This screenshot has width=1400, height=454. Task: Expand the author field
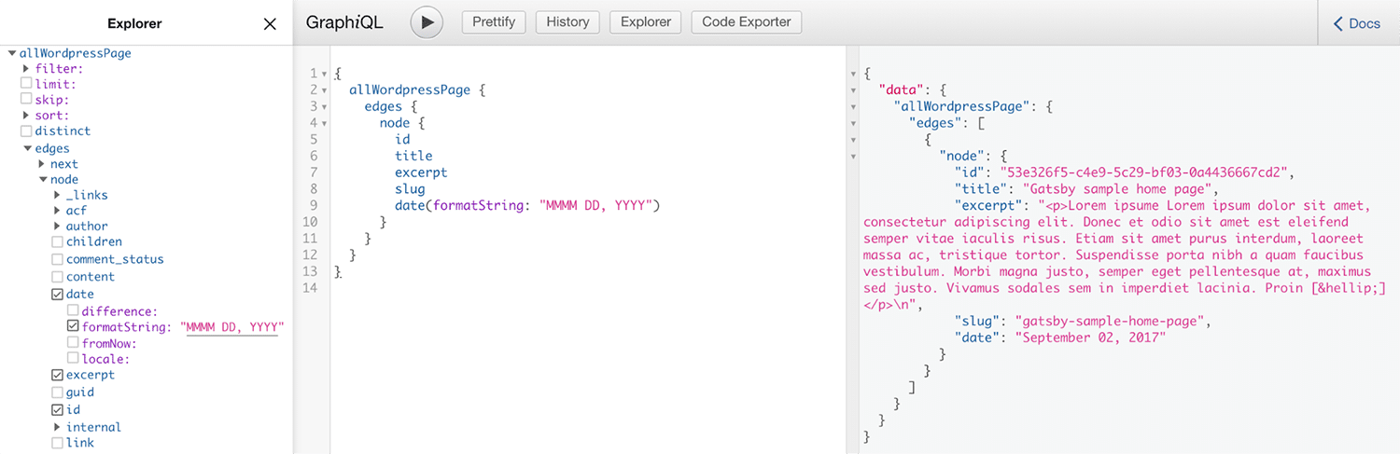coord(58,227)
